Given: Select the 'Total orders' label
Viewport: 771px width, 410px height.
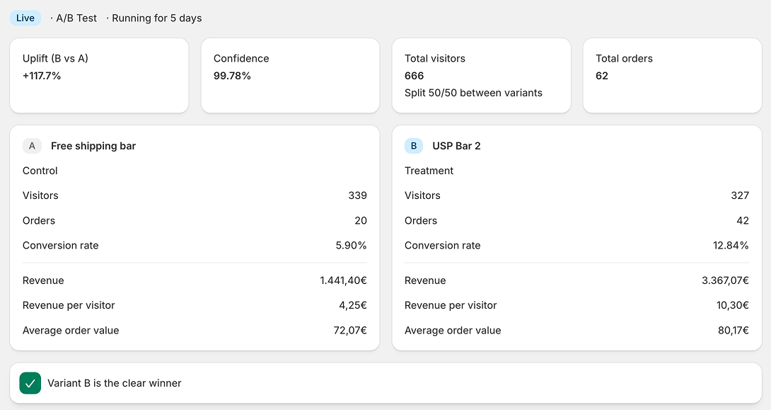Looking at the screenshot, I should tap(624, 59).
